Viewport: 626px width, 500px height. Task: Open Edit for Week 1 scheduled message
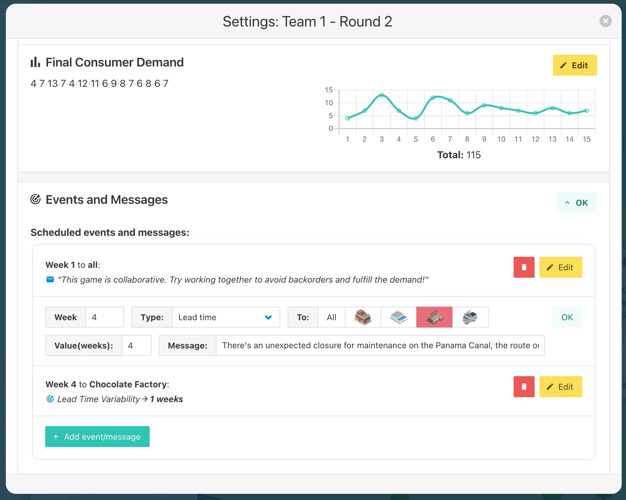click(560, 267)
